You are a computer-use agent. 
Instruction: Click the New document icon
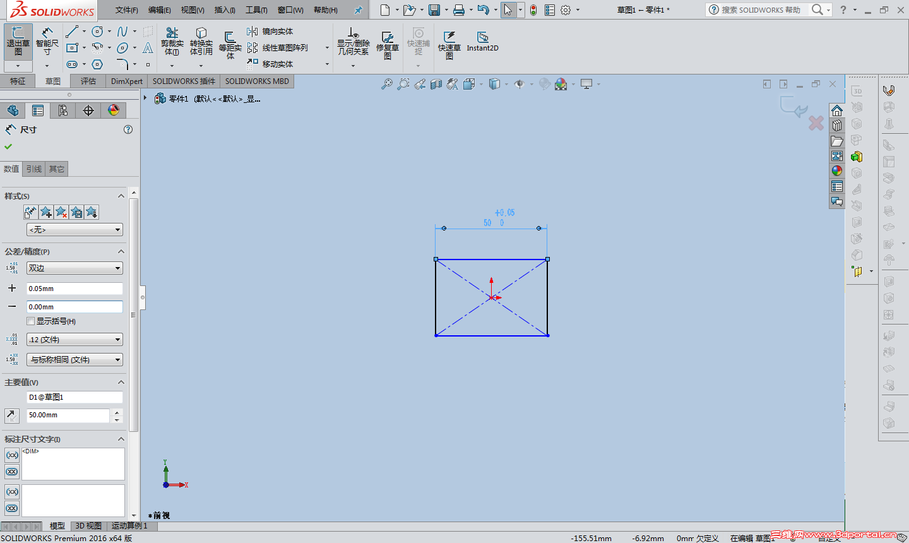click(385, 10)
